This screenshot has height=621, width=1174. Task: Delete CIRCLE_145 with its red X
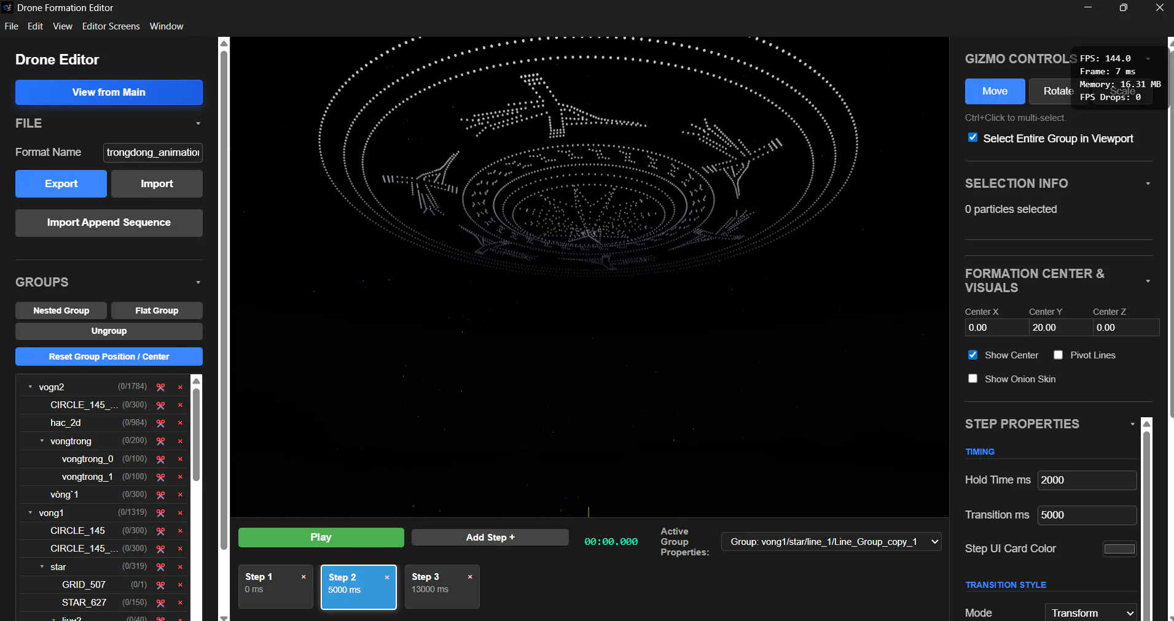[180, 531]
